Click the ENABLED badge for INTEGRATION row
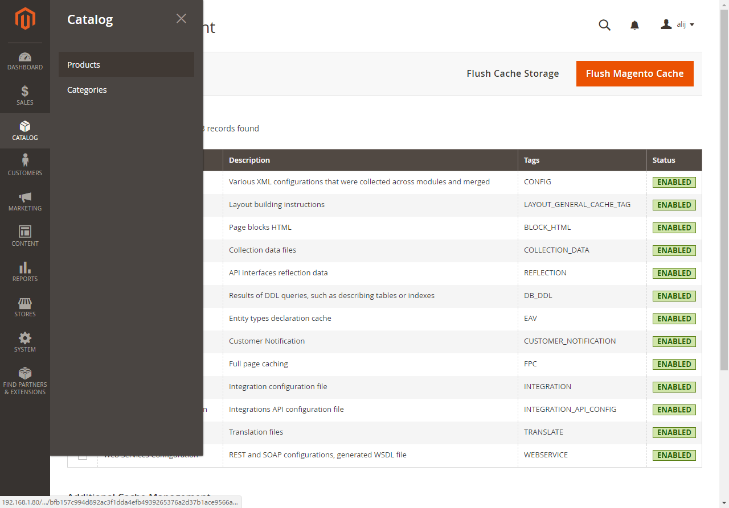Screen dimensions: 729x508 [x=674, y=387]
